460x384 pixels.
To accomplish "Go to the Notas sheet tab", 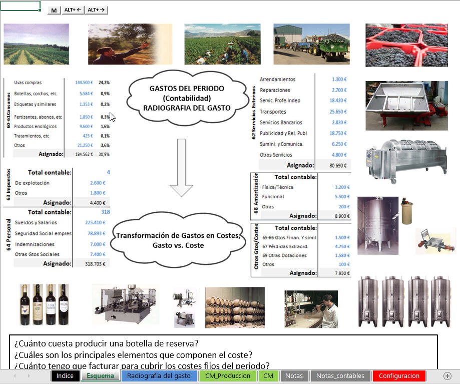I will coord(294,376).
